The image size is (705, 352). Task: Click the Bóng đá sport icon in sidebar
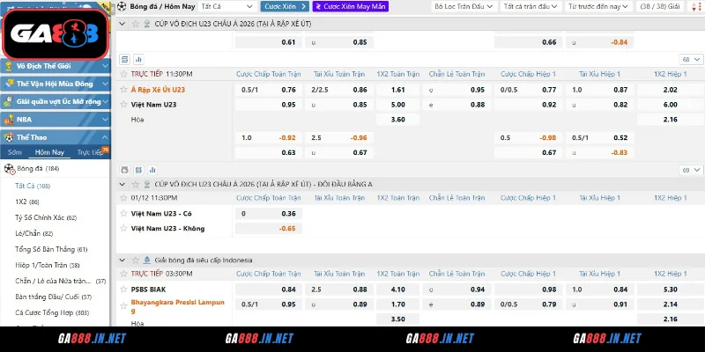10,168
